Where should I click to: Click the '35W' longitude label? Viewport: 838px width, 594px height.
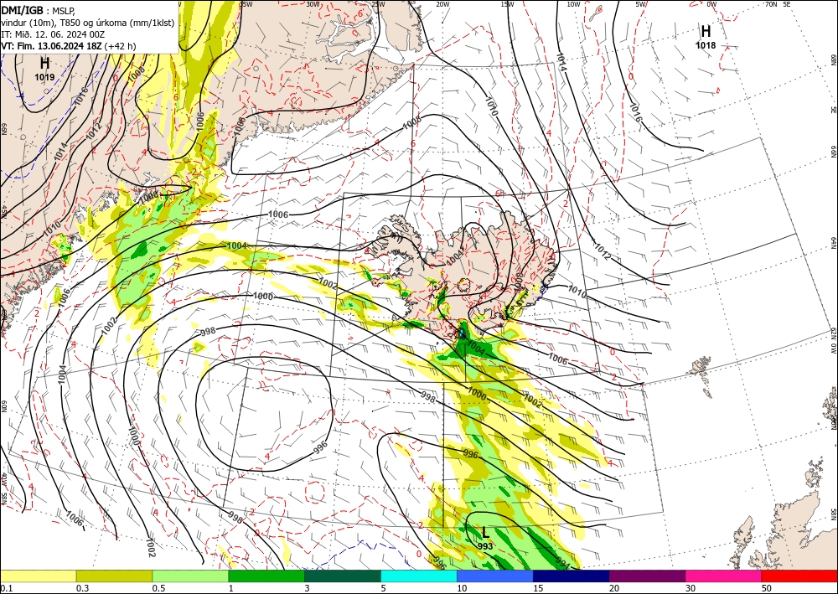(x=246, y=4)
